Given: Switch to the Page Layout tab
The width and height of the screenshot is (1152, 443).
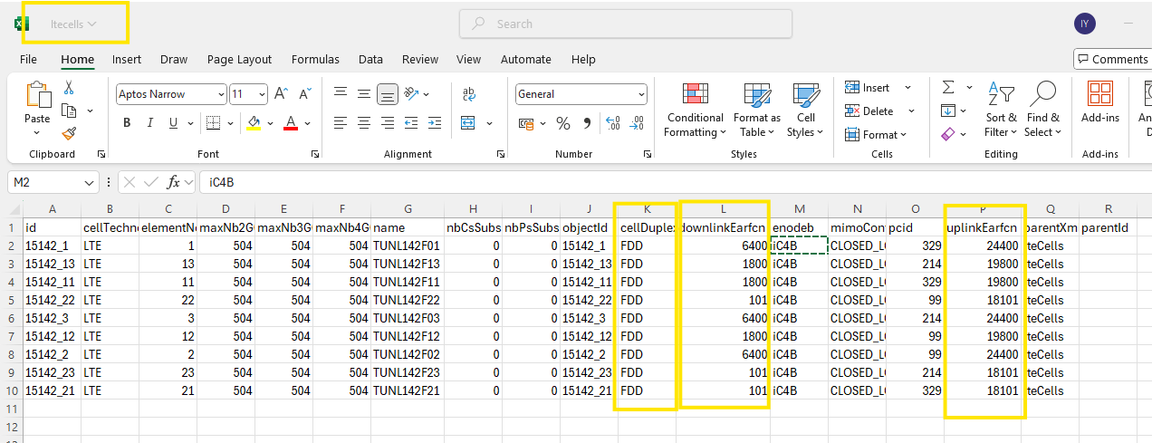Looking at the screenshot, I should tap(239, 60).
